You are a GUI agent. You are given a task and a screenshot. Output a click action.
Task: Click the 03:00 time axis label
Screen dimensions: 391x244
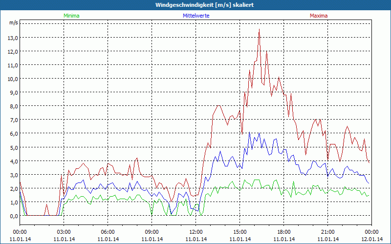[64, 232]
